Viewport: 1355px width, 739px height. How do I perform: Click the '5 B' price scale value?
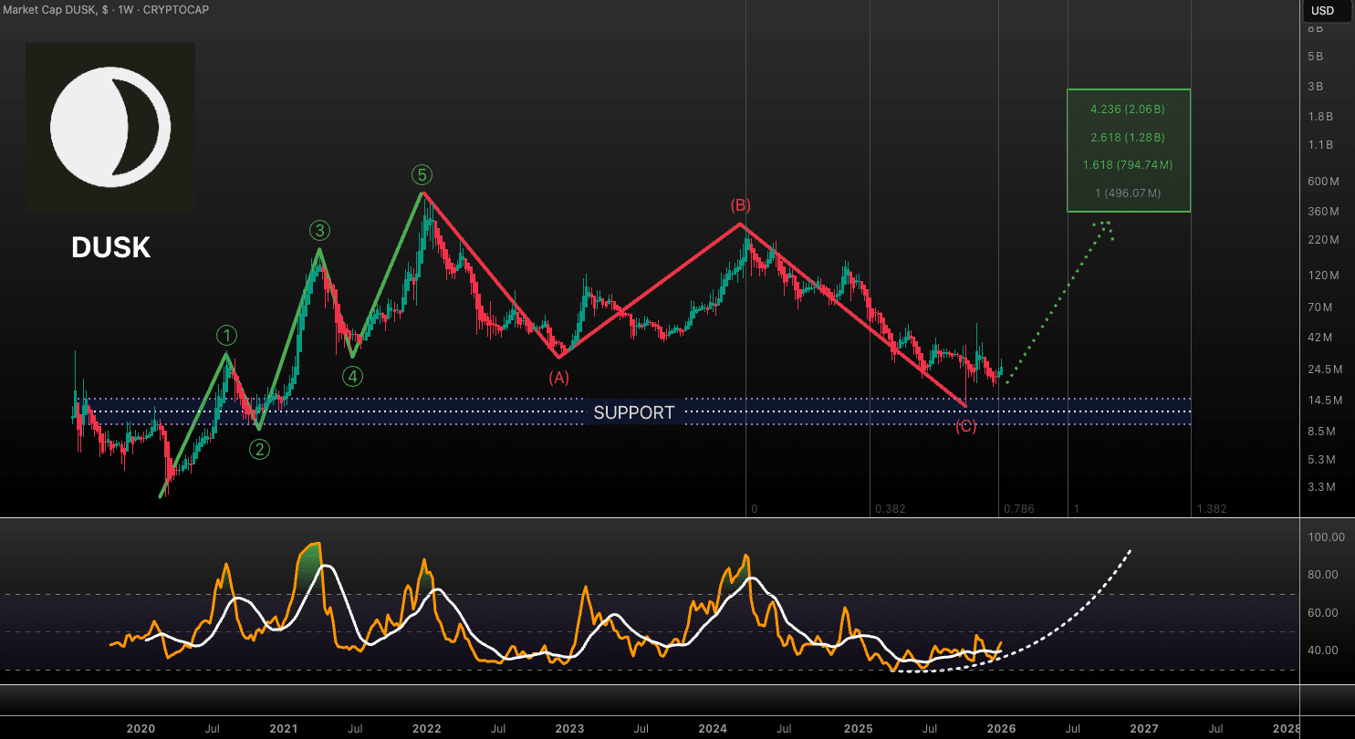pyautogui.click(x=1315, y=57)
